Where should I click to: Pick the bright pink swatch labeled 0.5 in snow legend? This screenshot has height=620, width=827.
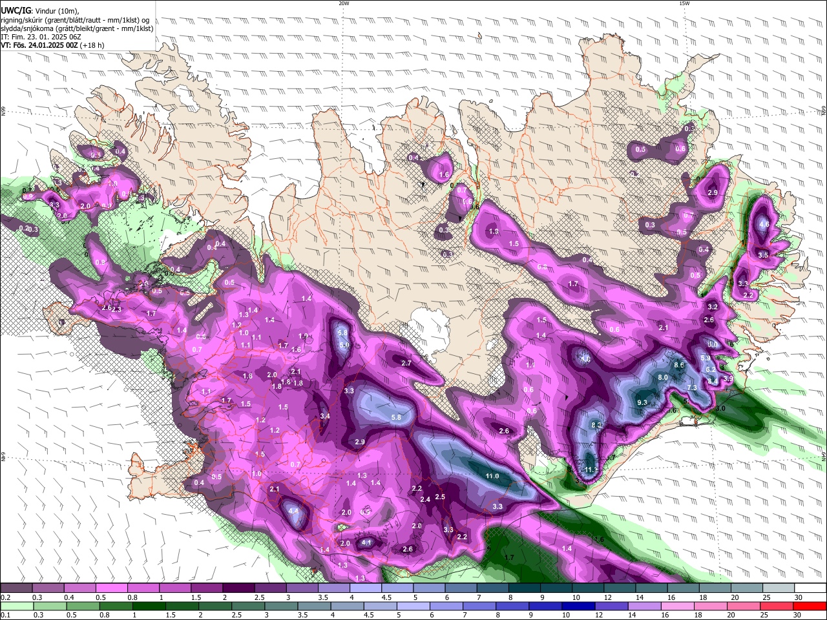112,588
